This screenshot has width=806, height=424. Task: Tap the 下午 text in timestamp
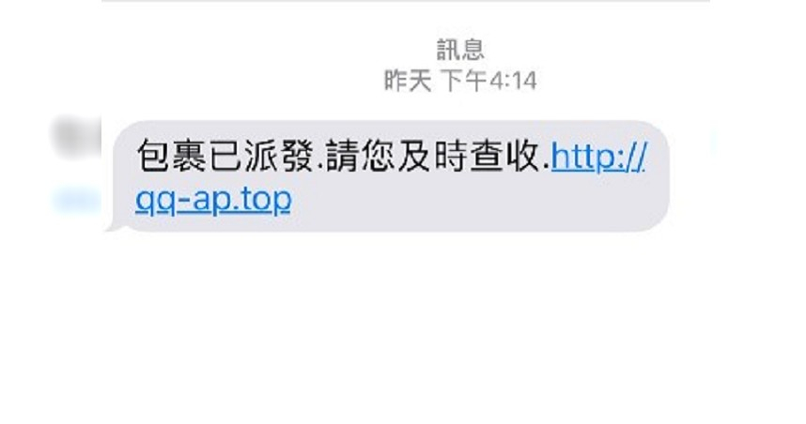coord(464,81)
